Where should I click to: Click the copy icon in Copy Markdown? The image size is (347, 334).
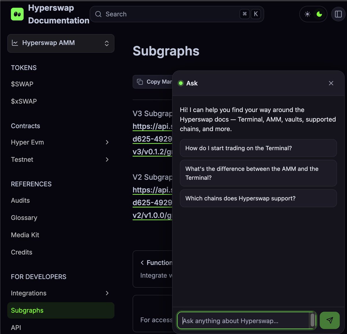tap(140, 82)
